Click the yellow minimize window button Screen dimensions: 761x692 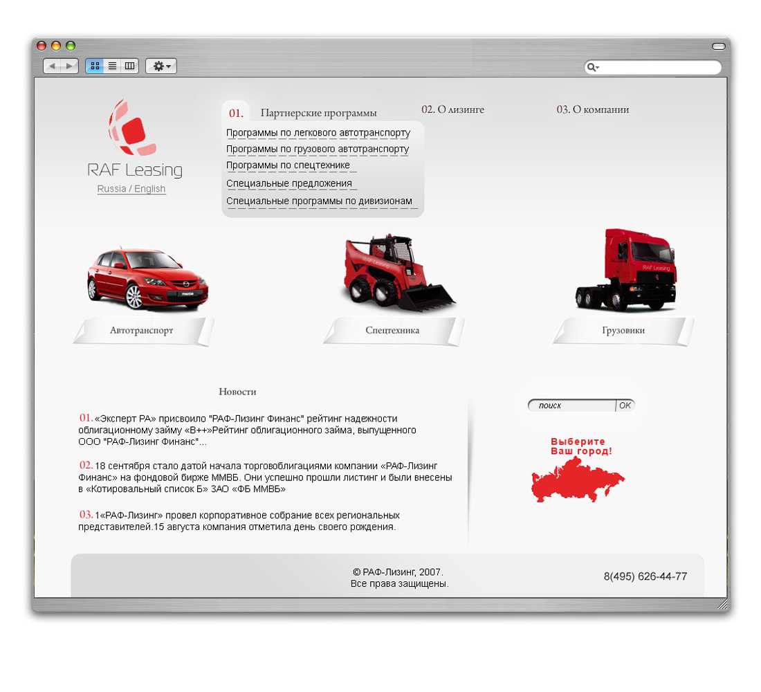point(56,46)
